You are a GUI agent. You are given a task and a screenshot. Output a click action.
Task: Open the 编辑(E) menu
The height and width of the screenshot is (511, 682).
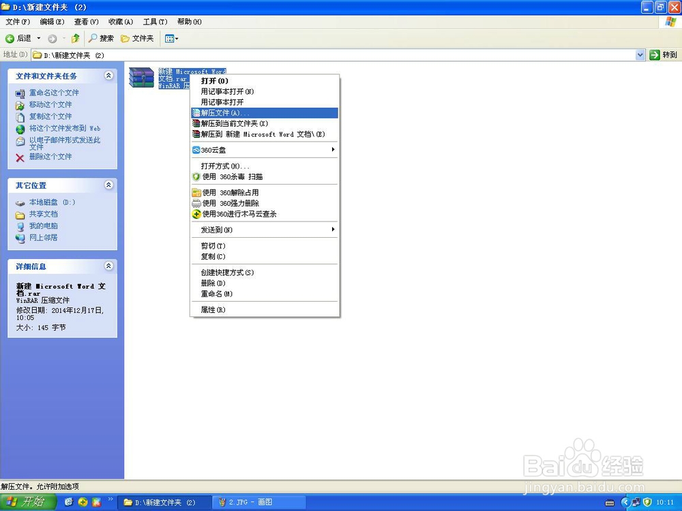click(52, 22)
